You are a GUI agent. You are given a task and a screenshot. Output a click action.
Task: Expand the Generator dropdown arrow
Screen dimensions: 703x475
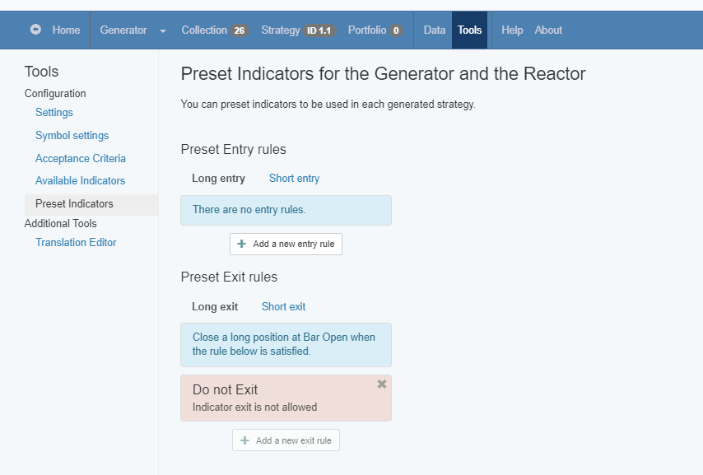coord(163,30)
